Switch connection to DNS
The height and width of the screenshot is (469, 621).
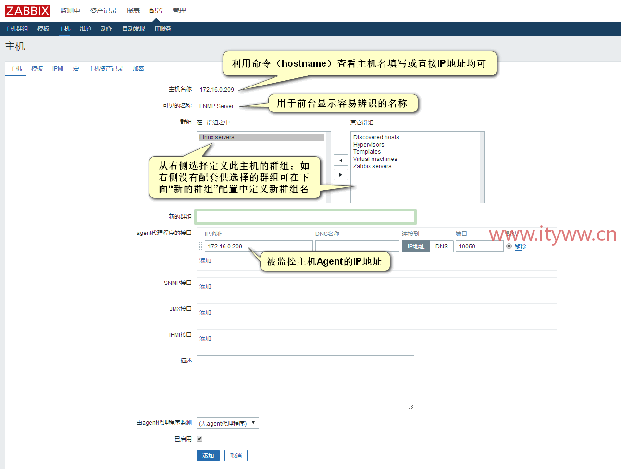coord(442,246)
